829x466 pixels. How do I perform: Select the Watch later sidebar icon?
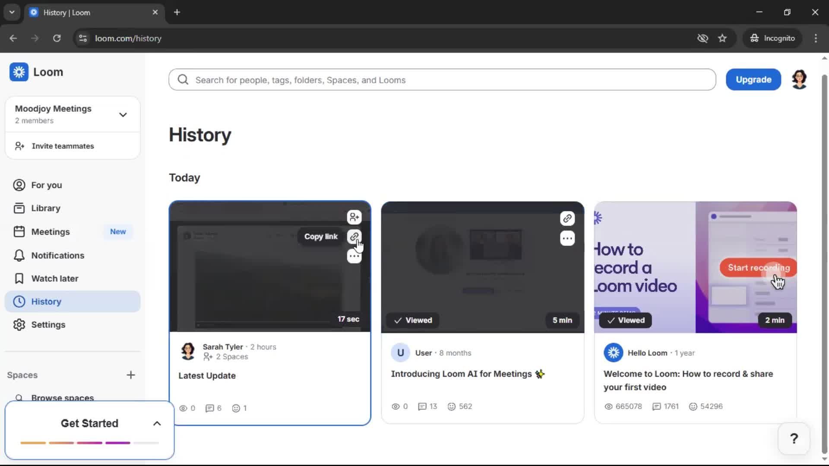point(19,278)
